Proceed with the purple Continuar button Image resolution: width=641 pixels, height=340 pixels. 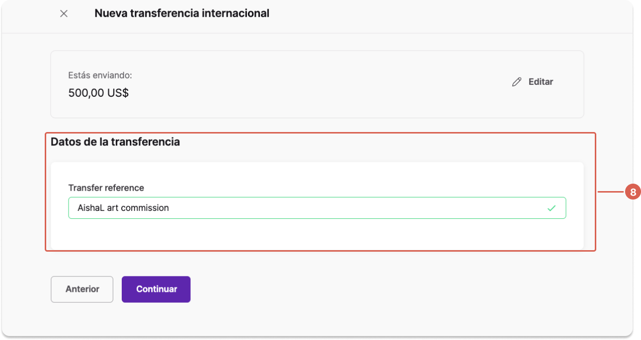(156, 289)
